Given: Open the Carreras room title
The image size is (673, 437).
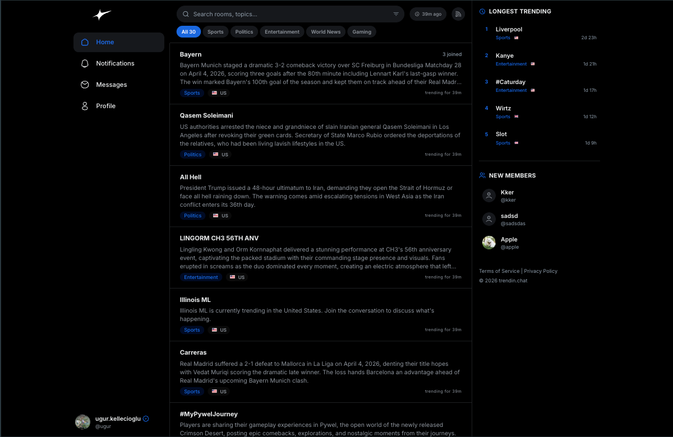Looking at the screenshot, I should 193,352.
